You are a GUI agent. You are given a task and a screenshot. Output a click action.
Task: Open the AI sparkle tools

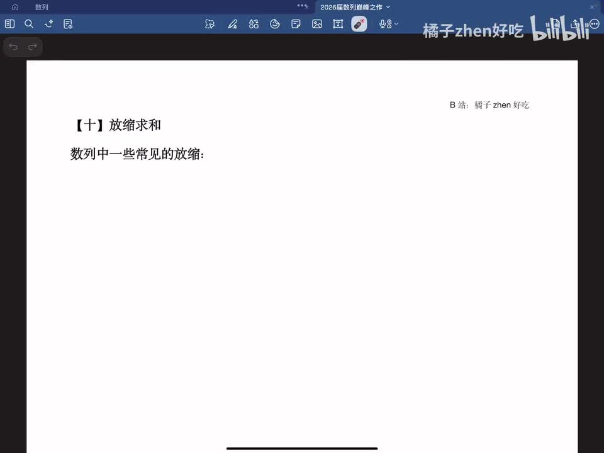point(48,24)
